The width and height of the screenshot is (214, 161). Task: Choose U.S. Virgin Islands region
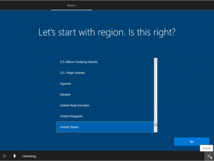[105, 73]
